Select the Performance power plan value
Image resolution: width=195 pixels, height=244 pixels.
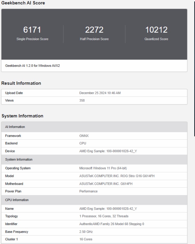point(88,191)
